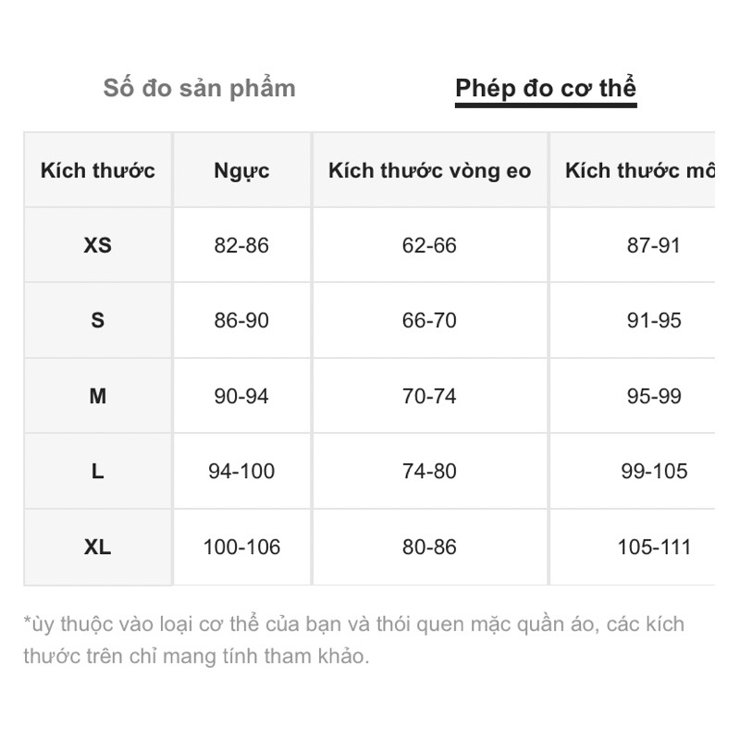Click the 70-74 waist cell for M
Image resolution: width=740 pixels, height=740 pixels.
tap(430, 396)
